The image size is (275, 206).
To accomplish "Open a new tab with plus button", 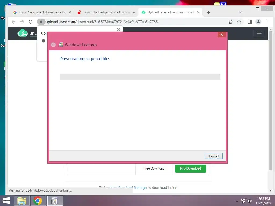I will tap(208, 12).
